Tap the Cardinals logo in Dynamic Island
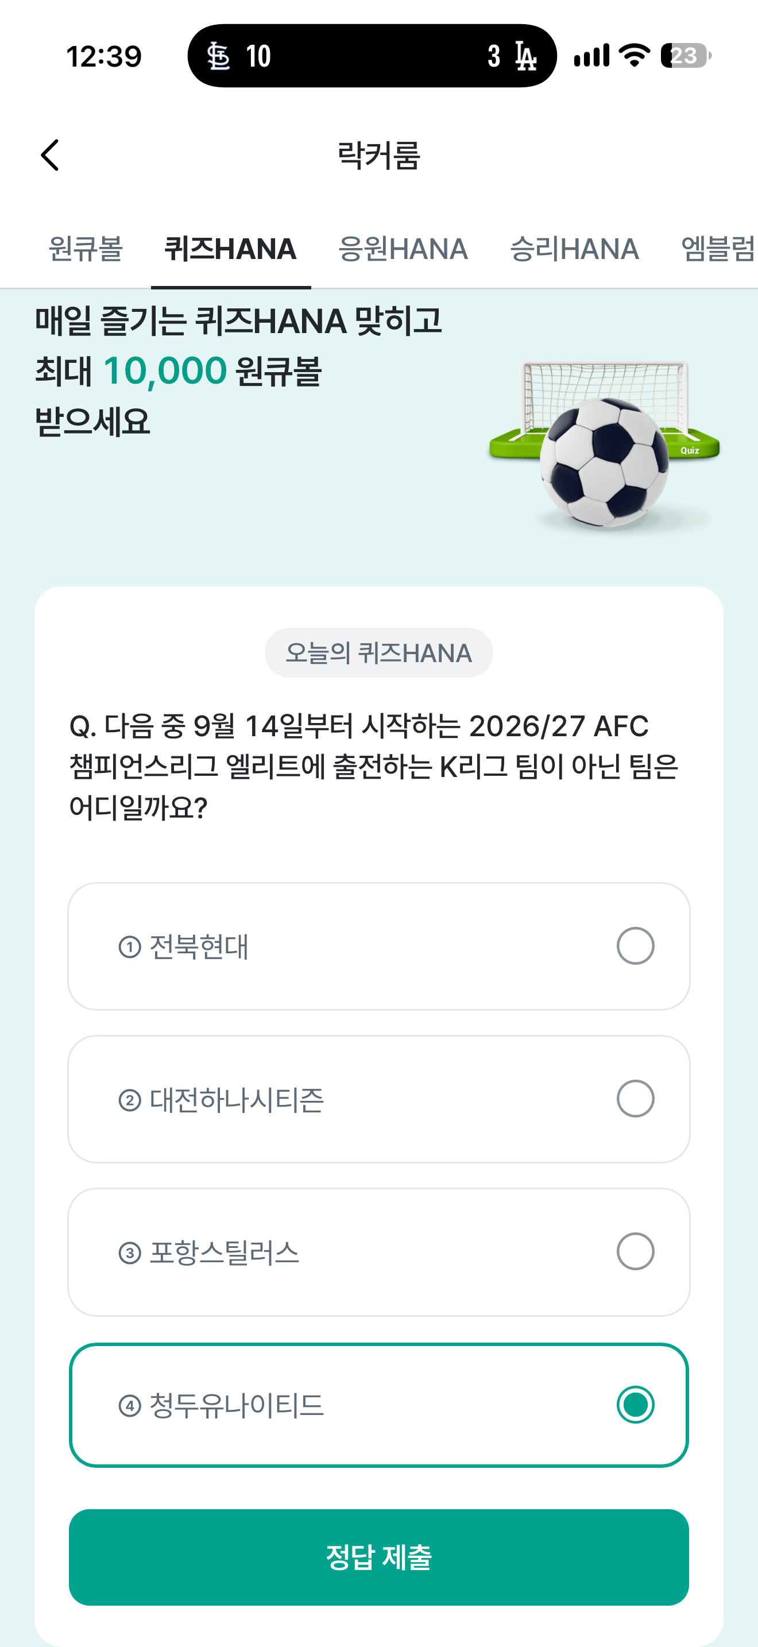The image size is (758, 1647). [218, 56]
